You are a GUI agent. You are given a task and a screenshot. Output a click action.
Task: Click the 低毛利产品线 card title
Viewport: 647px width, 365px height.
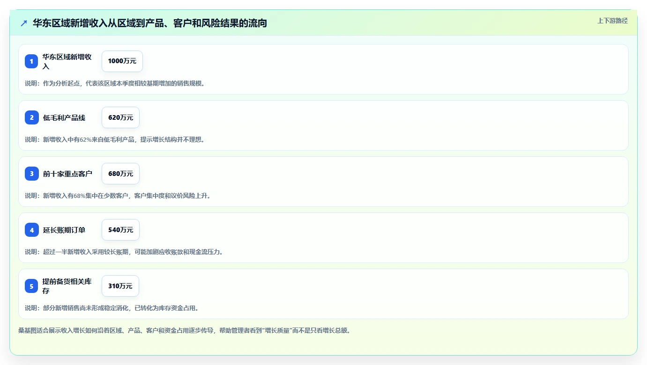pyautogui.click(x=64, y=117)
